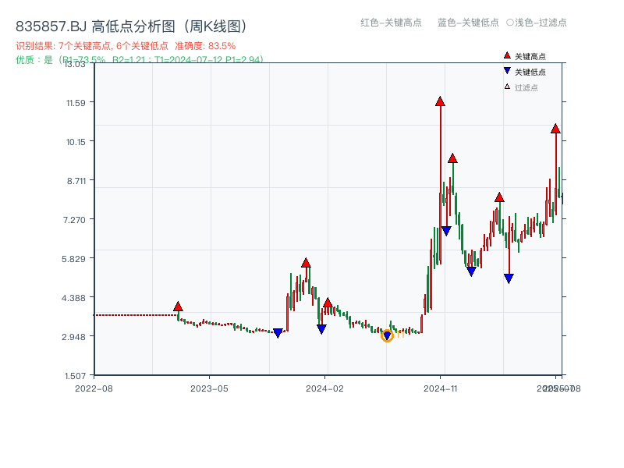Click the 2023-05 date label
The width and height of the screenshot is (624, 468).
(x=209, y=388)
